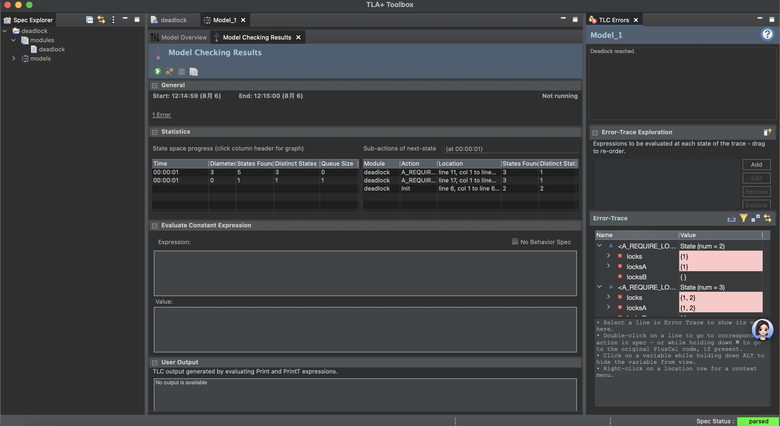Close the TLC Errors view tab
The height and width of the screenshot is (426, 780).
point(636,20)
